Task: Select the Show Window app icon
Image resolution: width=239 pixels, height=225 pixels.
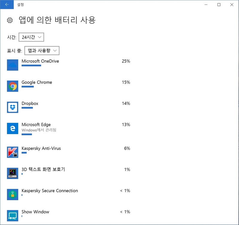Action: pyautogui.click(x=13, y=216)
